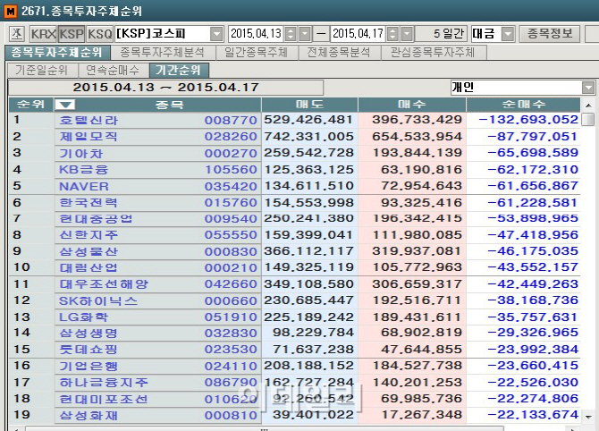Select the 호텔신라 stock row
The image size is (599, 431).
[x=294, y=120]
